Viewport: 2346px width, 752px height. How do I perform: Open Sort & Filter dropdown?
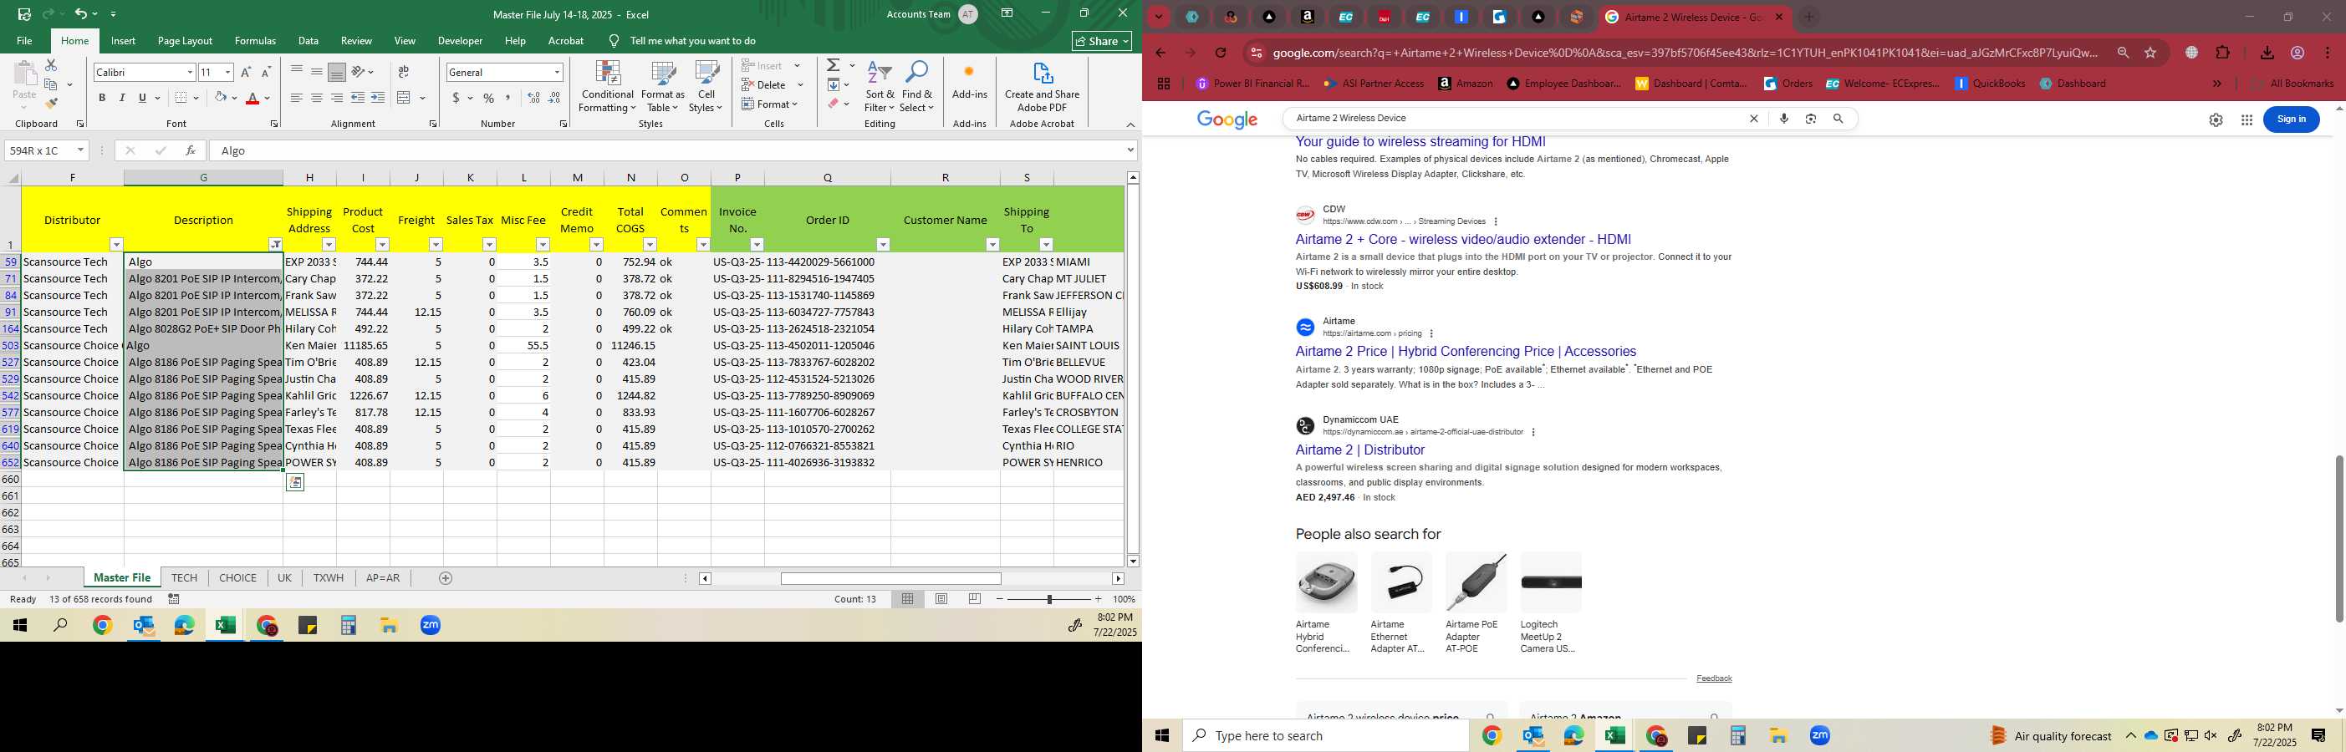[880, 88]
